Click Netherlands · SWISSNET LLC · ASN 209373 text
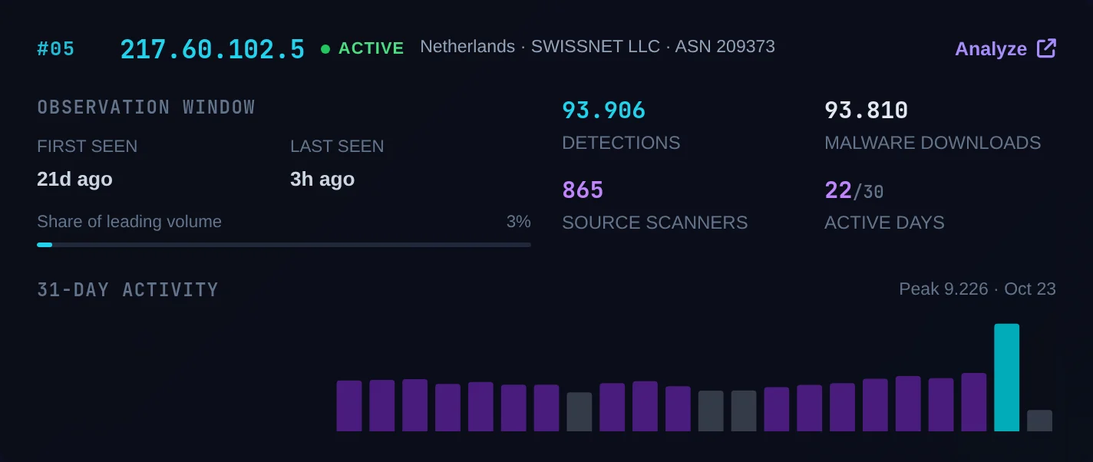Image resolution: width=1093 pixels, height=462 pixels. click(x=597, y=46)
